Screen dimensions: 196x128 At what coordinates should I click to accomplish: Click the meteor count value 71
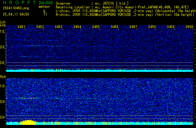(45, 14)
